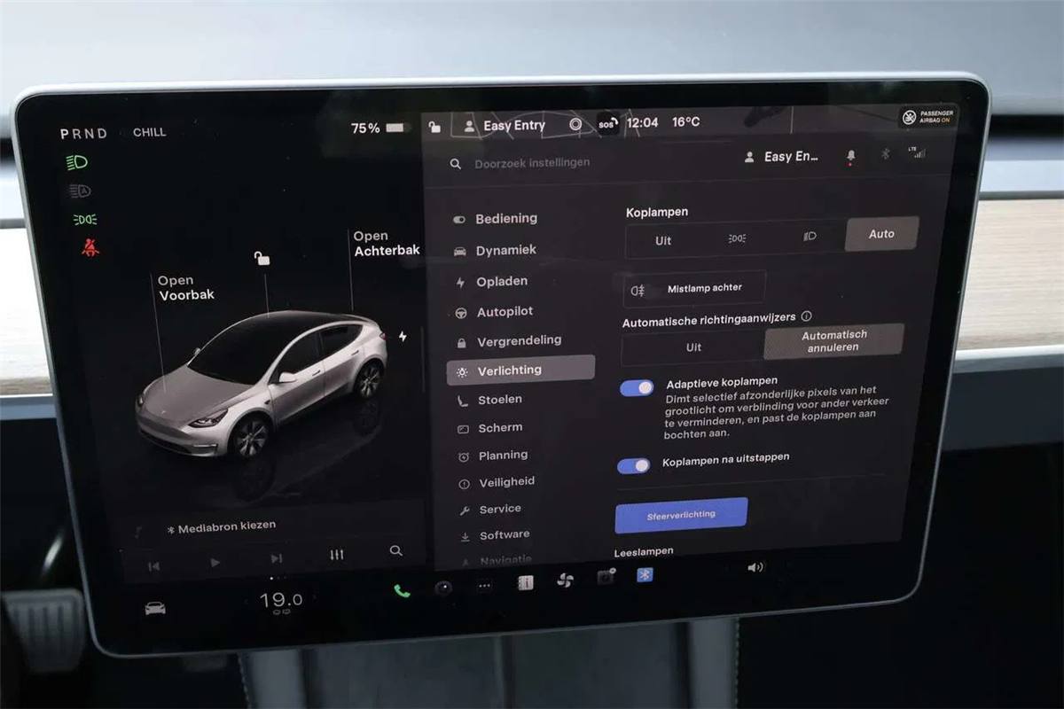
Task: Open the Bediening settings menu
Action: [x=505, y=219]
